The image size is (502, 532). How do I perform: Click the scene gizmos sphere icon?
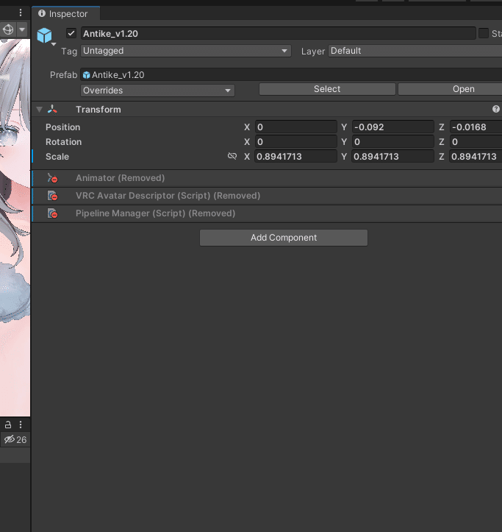click(8, 29)
